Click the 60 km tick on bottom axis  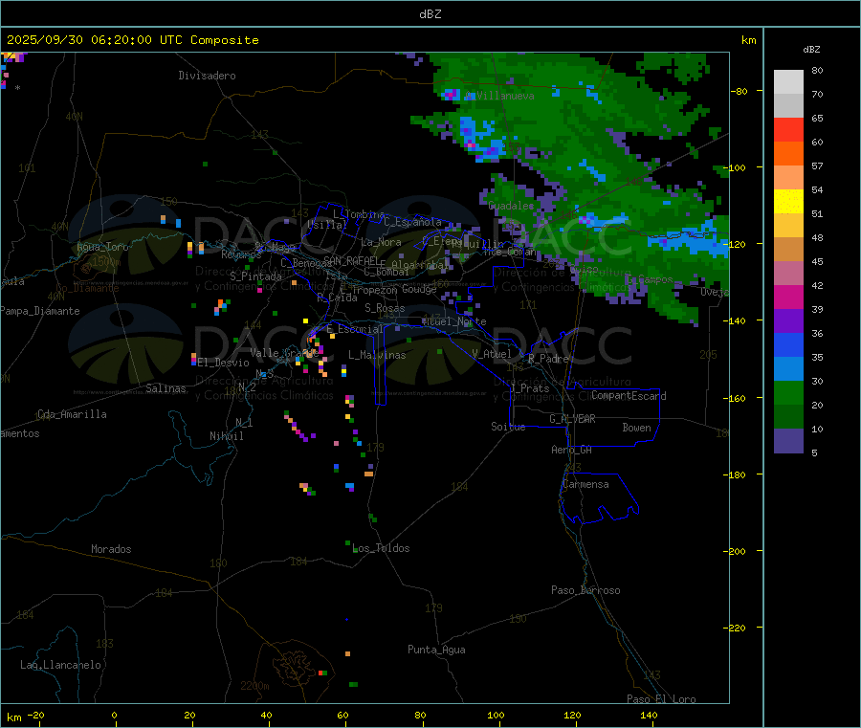click(x=342, y=716)
